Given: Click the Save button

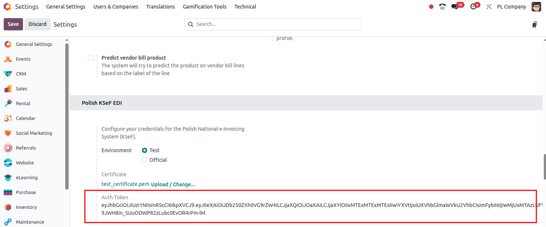Looking at the screenshot, I should coord(13,24).
